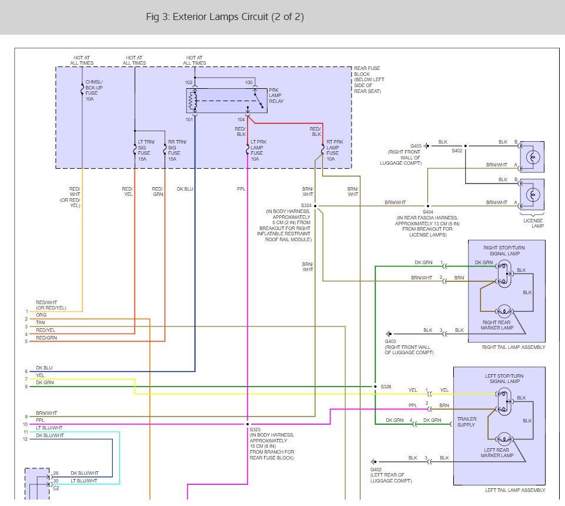Click relay terminal number 104
This screenshot has width=565, height=506.
(241, 119)
